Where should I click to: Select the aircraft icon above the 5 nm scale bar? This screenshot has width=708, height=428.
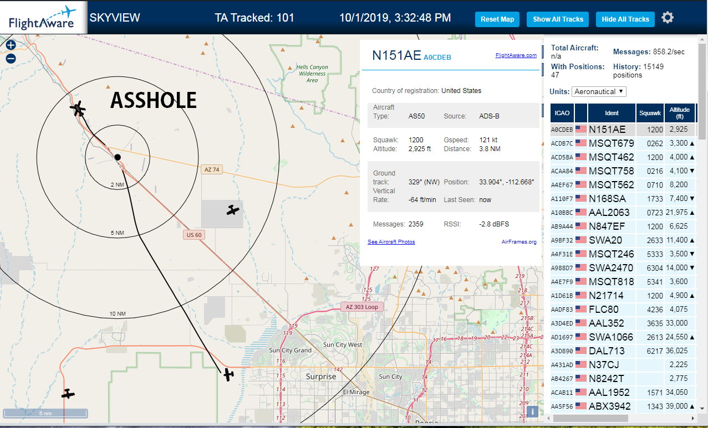(x=68, y=394)
